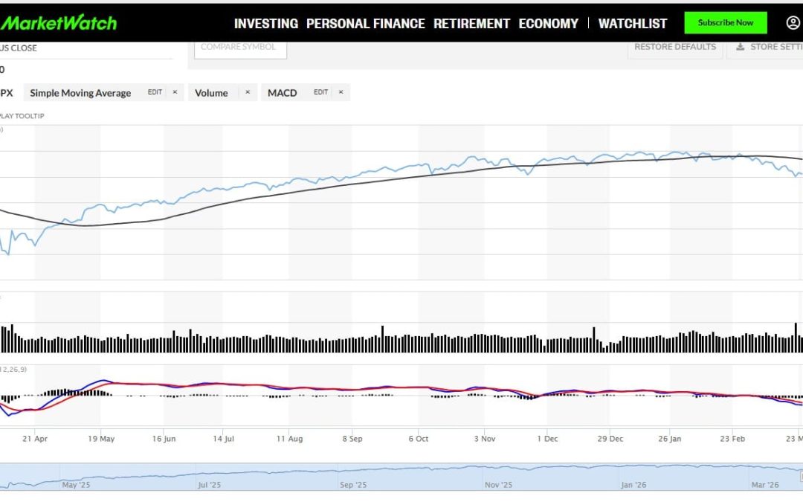Click inside the Compare Symbol field

pos(239,48)
